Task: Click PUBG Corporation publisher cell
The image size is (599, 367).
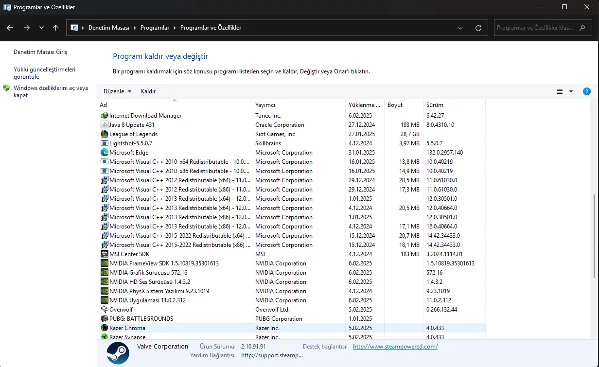Action: click(x=279, y=319)
